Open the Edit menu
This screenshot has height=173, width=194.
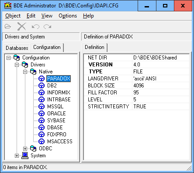(31, 16)
